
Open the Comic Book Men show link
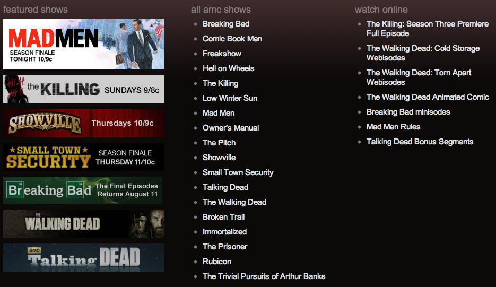point(232,39)
